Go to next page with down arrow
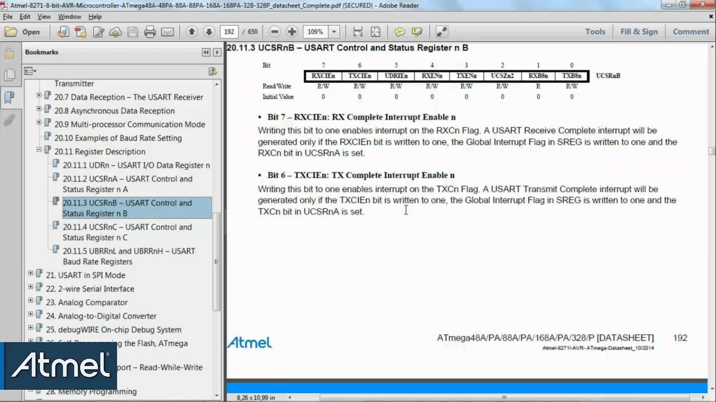The image size is (716, 402). (209, 32)
